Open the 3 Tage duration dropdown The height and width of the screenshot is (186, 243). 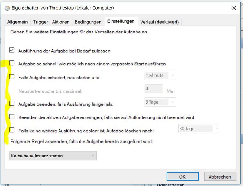[x=160, y=102]
